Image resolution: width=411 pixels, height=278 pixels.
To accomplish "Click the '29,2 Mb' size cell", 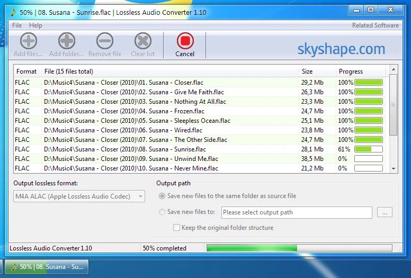I will coord(312,83).
